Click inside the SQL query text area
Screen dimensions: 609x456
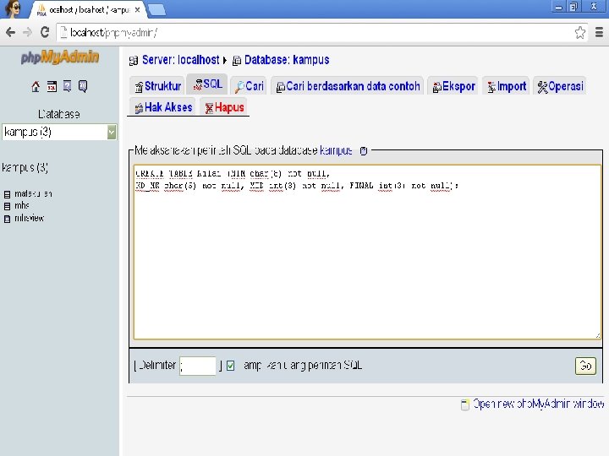367,252
